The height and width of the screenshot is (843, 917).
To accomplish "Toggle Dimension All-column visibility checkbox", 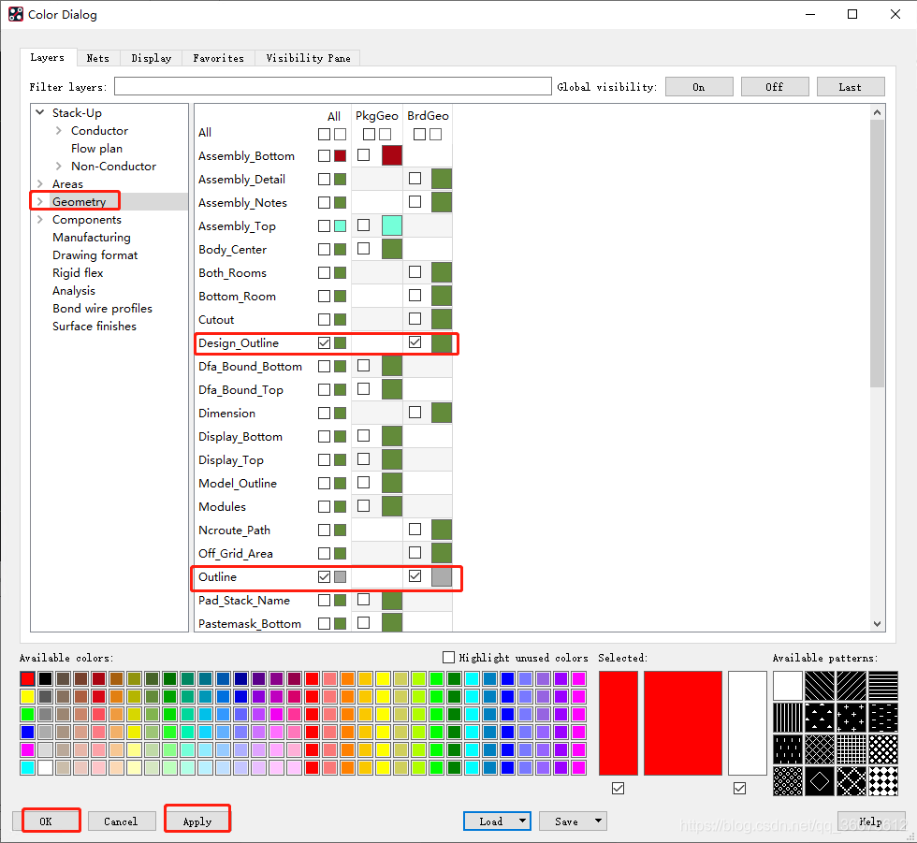I will tap(324, 414).
